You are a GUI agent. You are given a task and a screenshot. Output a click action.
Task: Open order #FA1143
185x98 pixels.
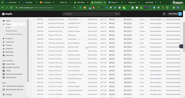(x=40, y=90)
